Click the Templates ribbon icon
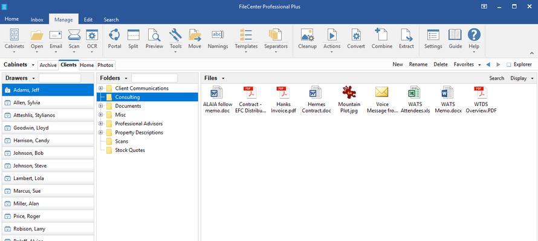538x241 pixels. (246, 35)
